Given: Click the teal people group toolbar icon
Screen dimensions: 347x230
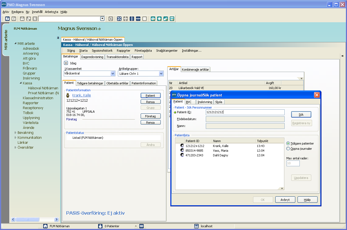Looking at the screenshot, I should tap(166, 19).
